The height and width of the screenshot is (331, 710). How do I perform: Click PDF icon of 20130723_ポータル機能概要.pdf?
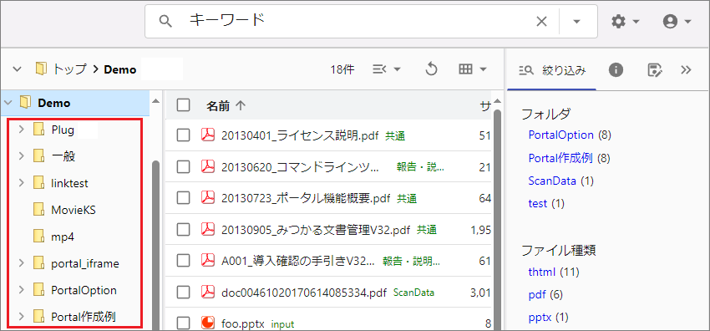pos(207,198)
